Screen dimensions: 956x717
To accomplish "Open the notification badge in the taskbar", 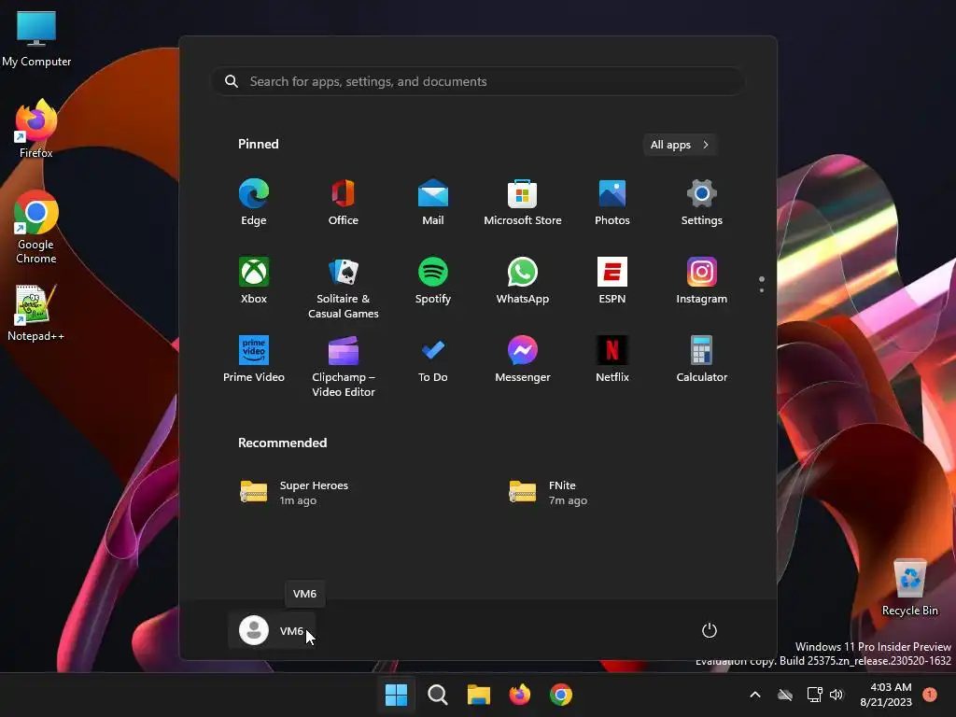I will pos(930,695).
